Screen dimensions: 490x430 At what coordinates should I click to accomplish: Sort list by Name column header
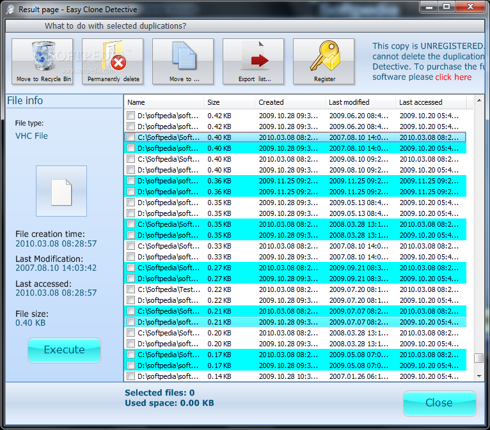tap(164, 102)
